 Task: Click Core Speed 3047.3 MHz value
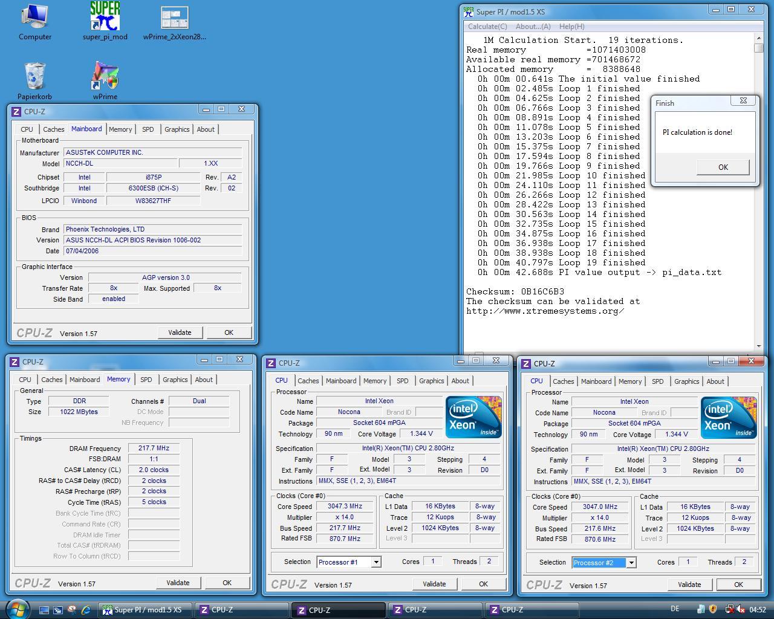point(345,507)
